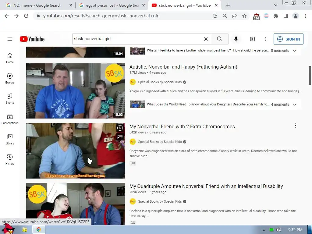Open the Chrome three-dot menu
312x234 pixels.
coord(305,16)
